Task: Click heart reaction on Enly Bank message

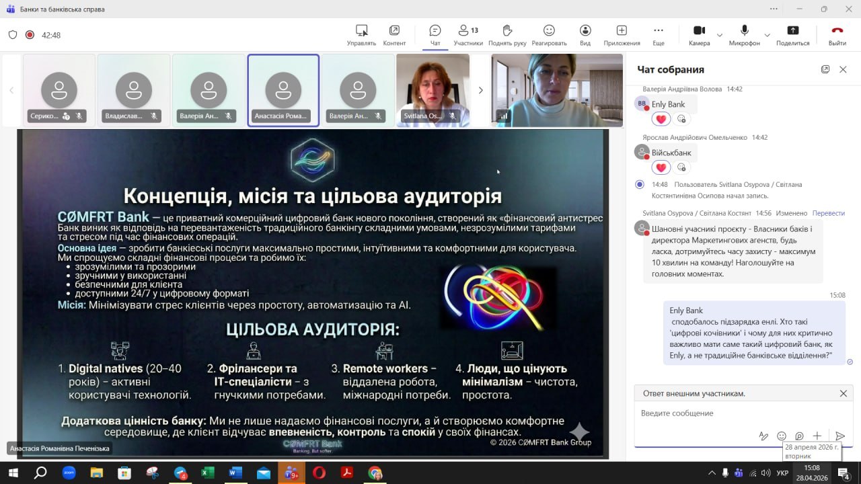Action: 661,119
